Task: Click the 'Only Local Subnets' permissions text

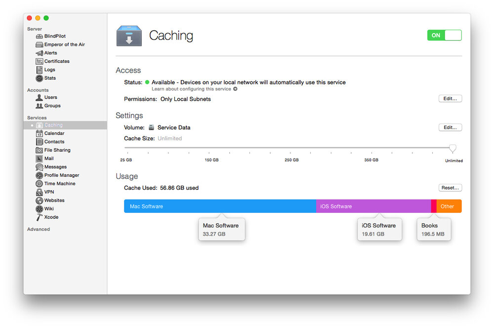Action: (186, 99)
